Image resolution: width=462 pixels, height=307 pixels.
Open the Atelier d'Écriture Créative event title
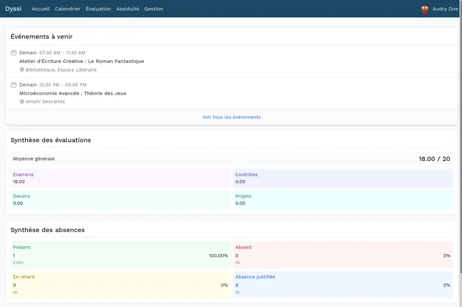coord(81,61)
